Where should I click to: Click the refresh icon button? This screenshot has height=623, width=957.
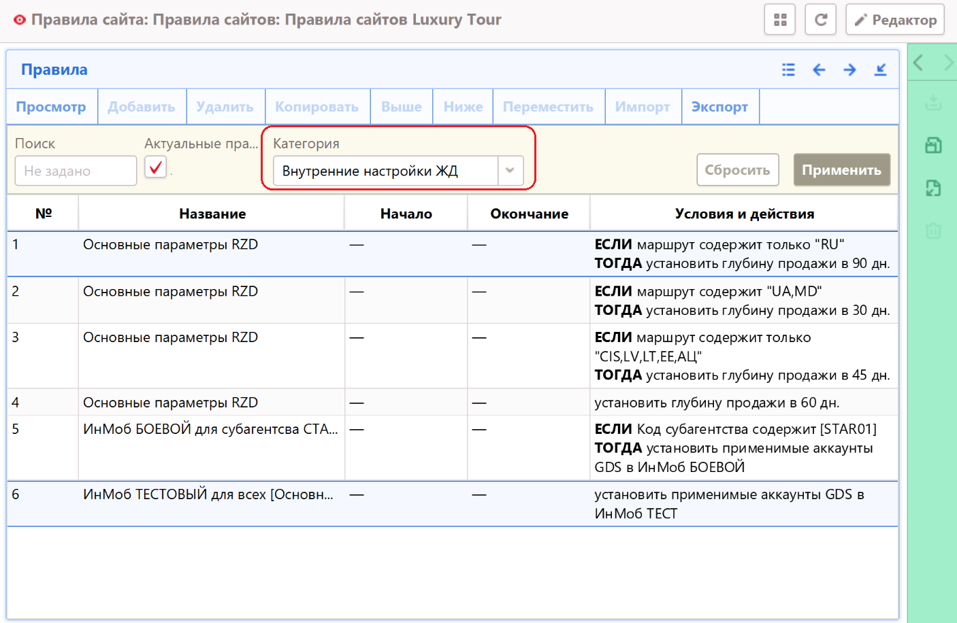coord(820,20)
